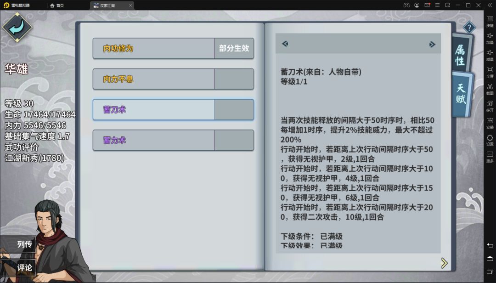The width and height of the screenshot is (496, 283).
Task: Click the 等级1/1 skill level text
Action: 294,82
